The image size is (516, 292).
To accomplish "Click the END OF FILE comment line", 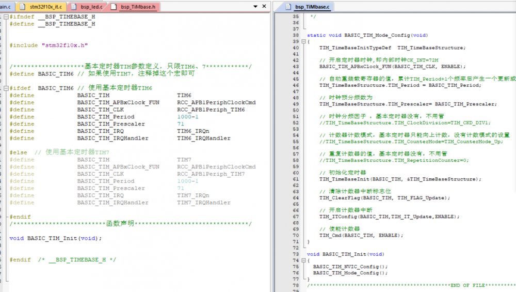I will click(x=411, y=285).
